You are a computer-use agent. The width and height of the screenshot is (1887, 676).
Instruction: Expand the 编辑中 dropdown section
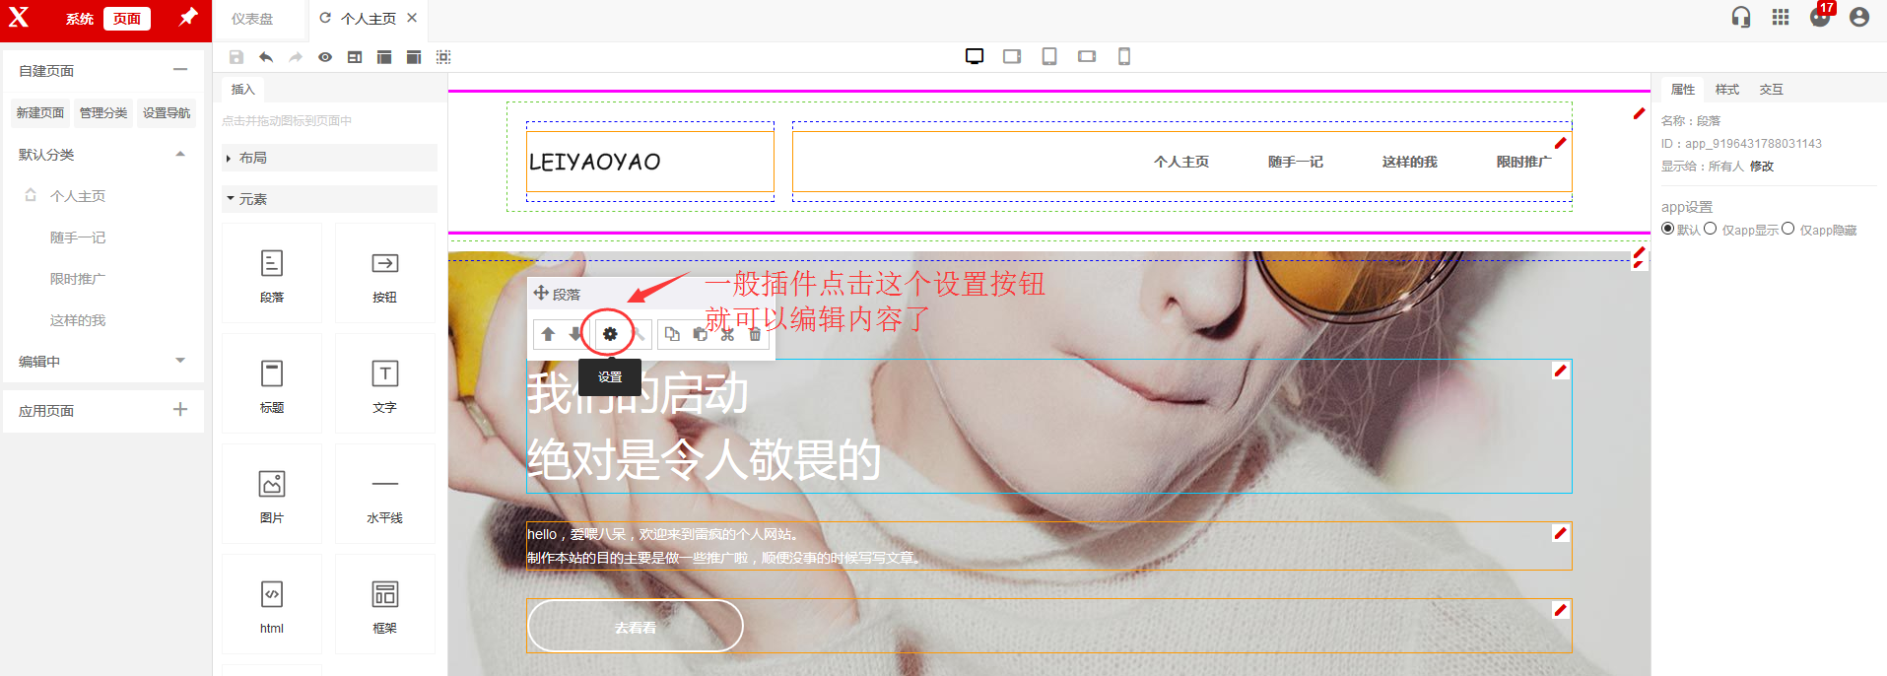(180, 361)
